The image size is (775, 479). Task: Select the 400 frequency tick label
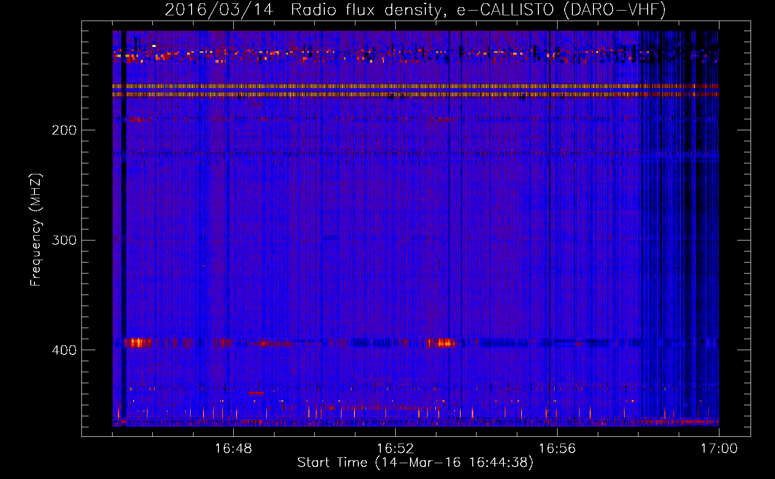64,350
